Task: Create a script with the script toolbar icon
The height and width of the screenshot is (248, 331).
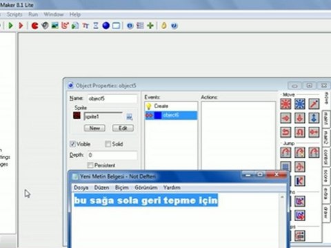Action: click(x=75, y=25)
